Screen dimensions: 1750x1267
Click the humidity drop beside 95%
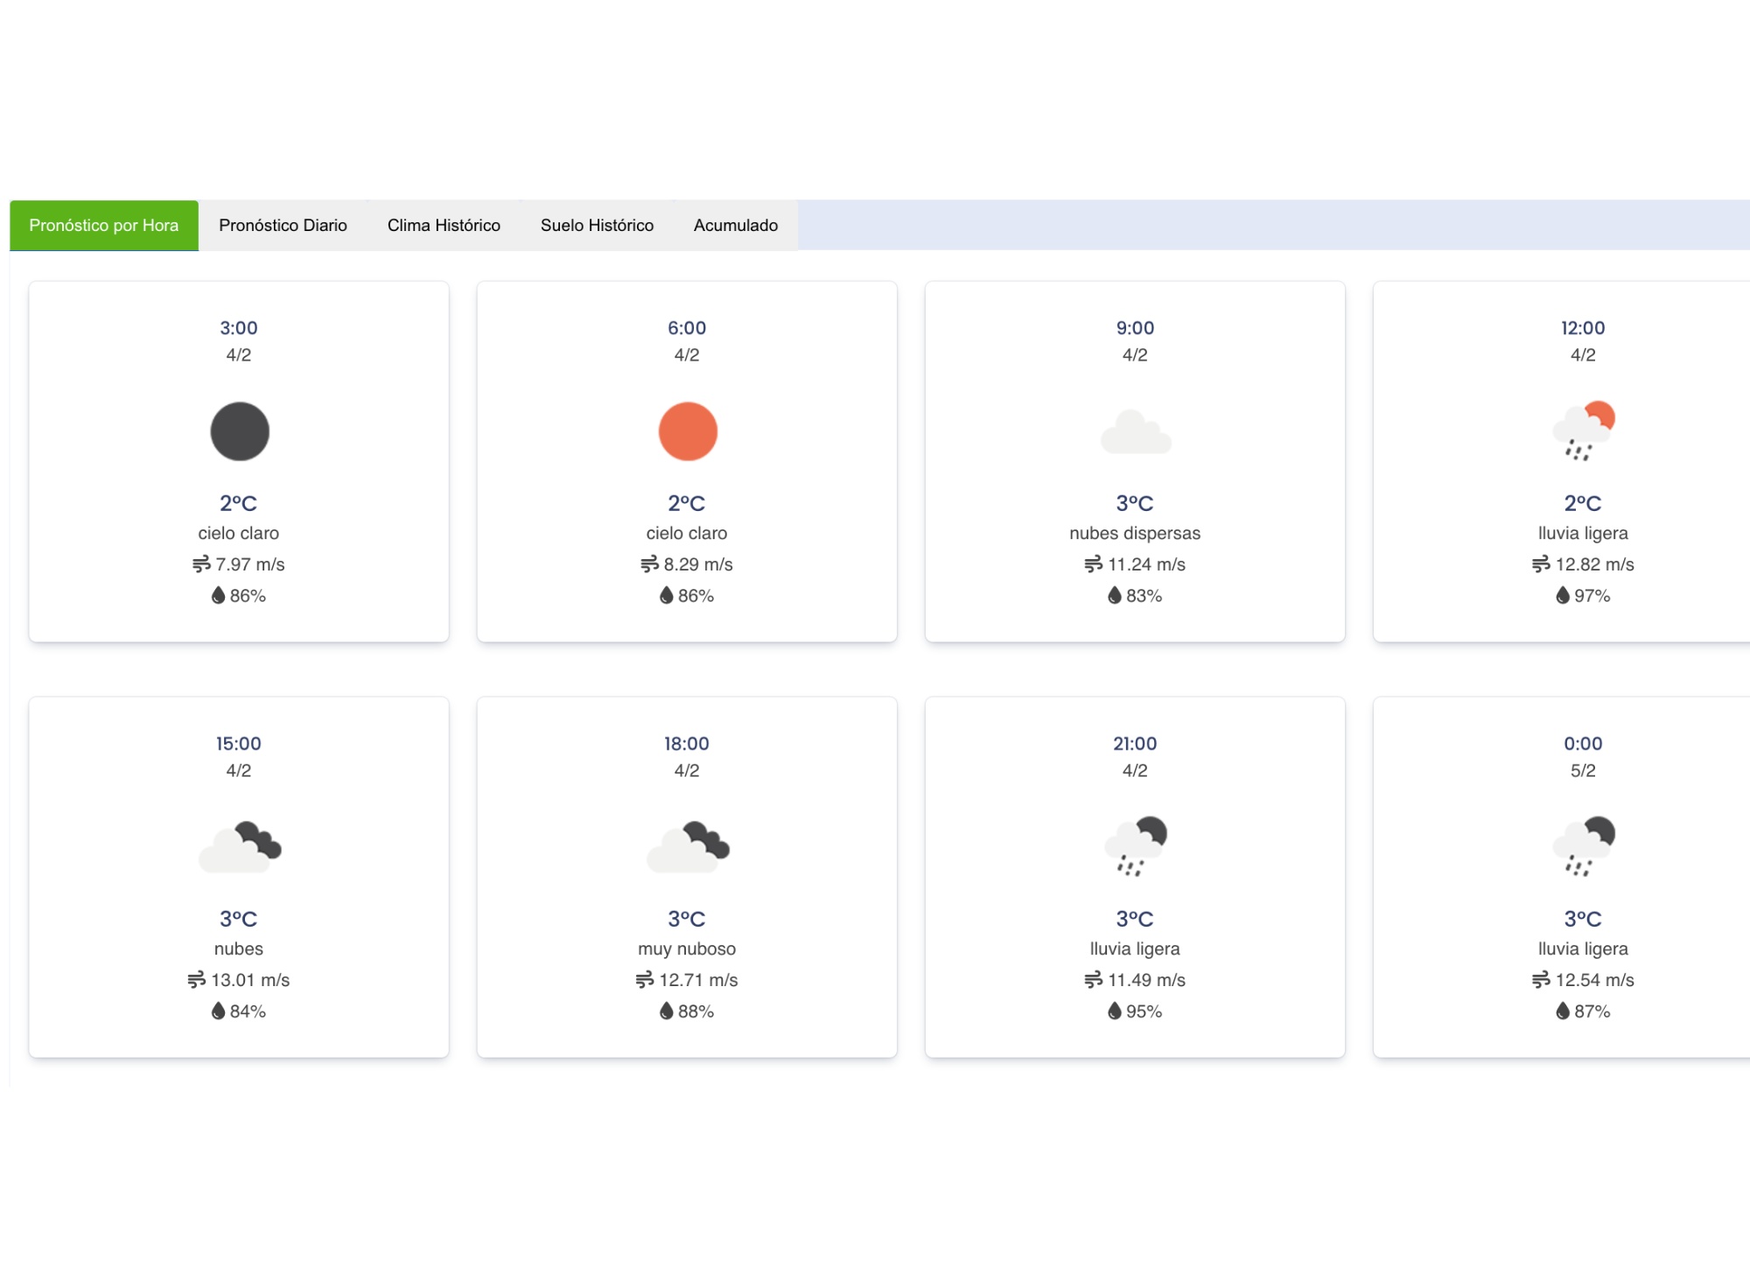1114,1011
